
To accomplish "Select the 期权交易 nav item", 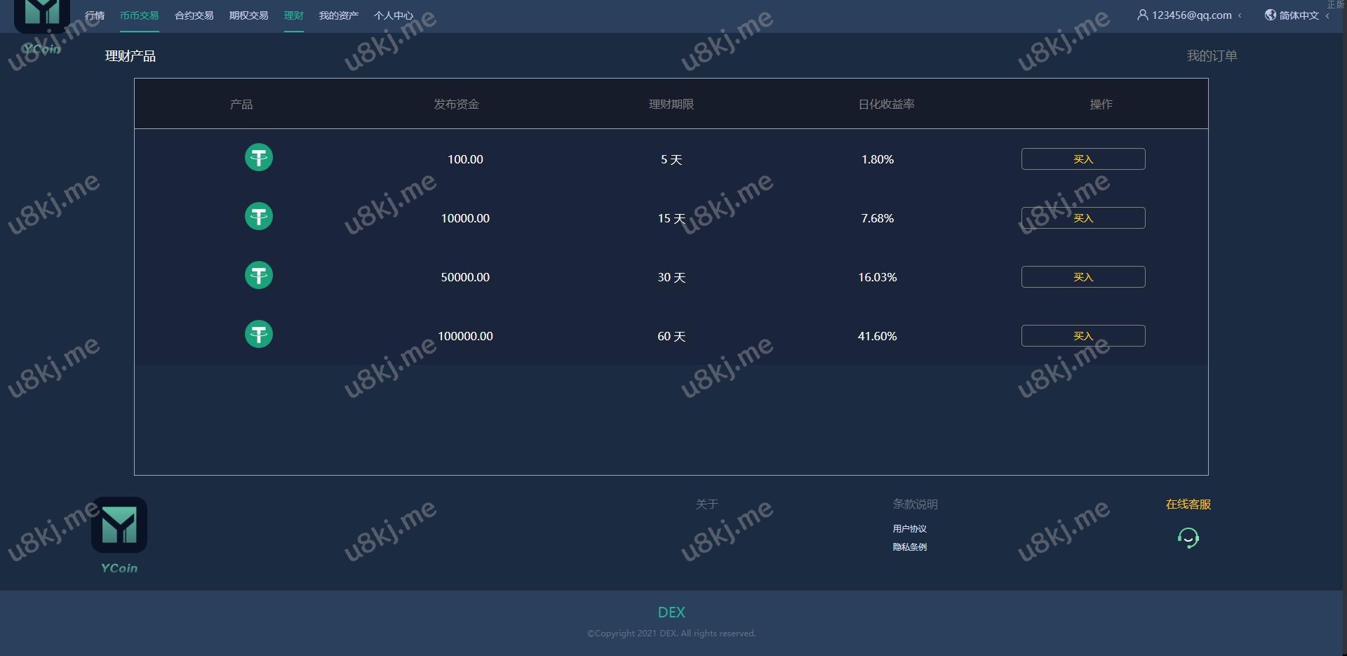I will (x=248, y=15).
